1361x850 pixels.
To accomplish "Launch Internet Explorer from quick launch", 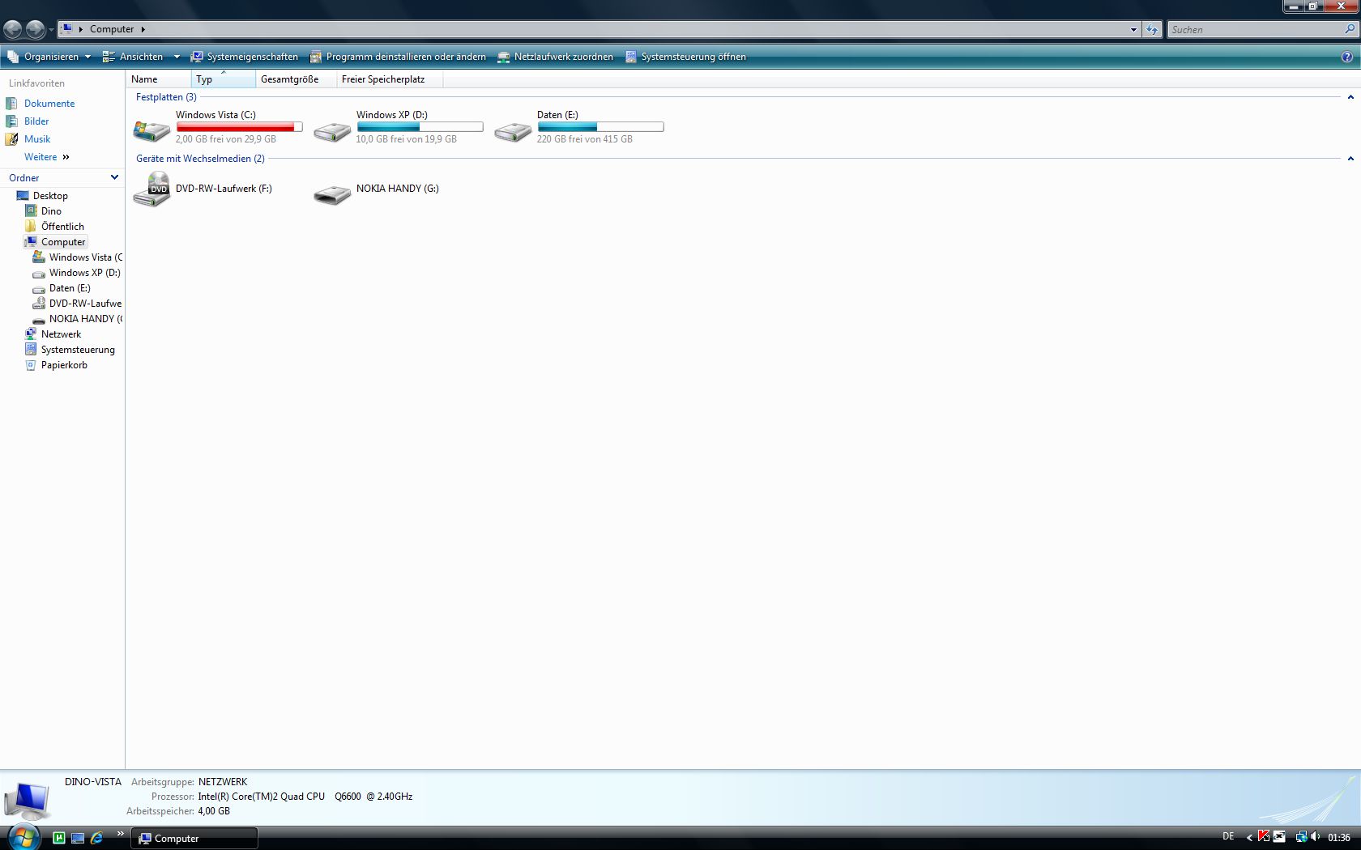I will (96, 838).
